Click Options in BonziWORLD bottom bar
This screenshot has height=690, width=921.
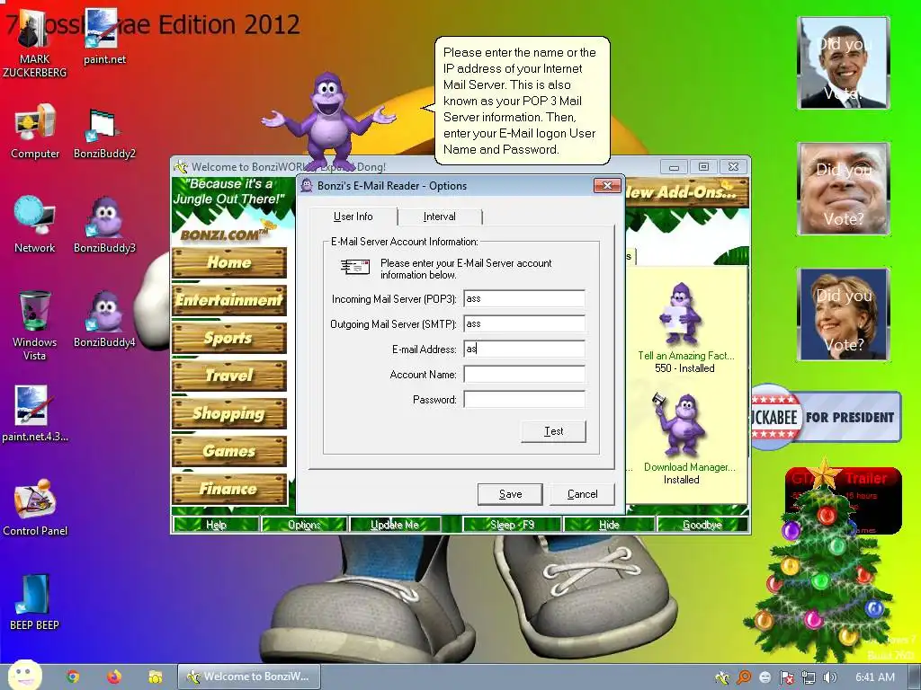tap(304, 525)
